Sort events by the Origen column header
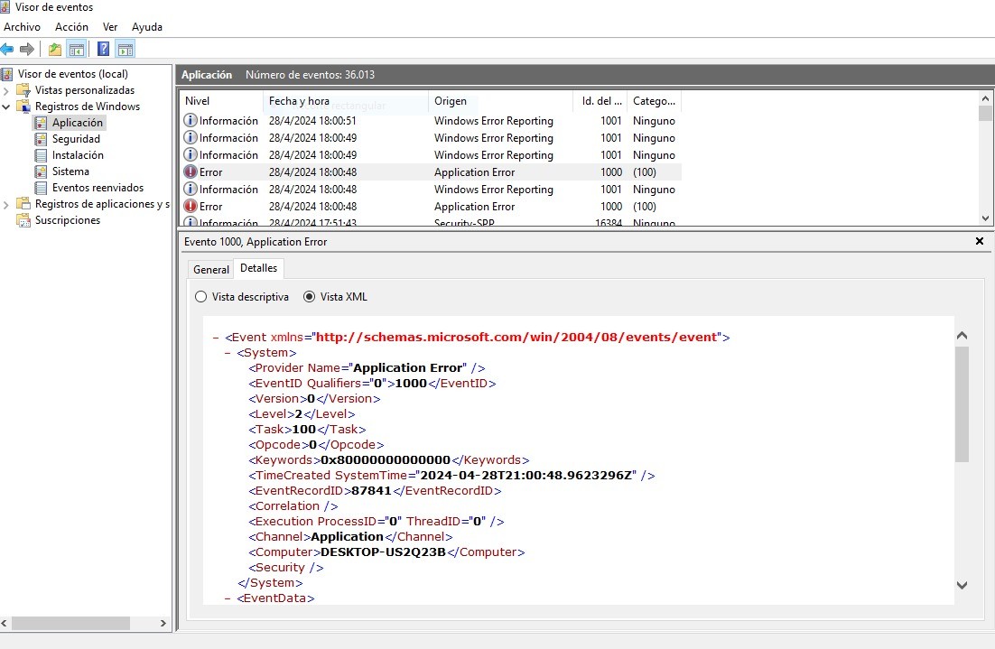 [501, 101]
